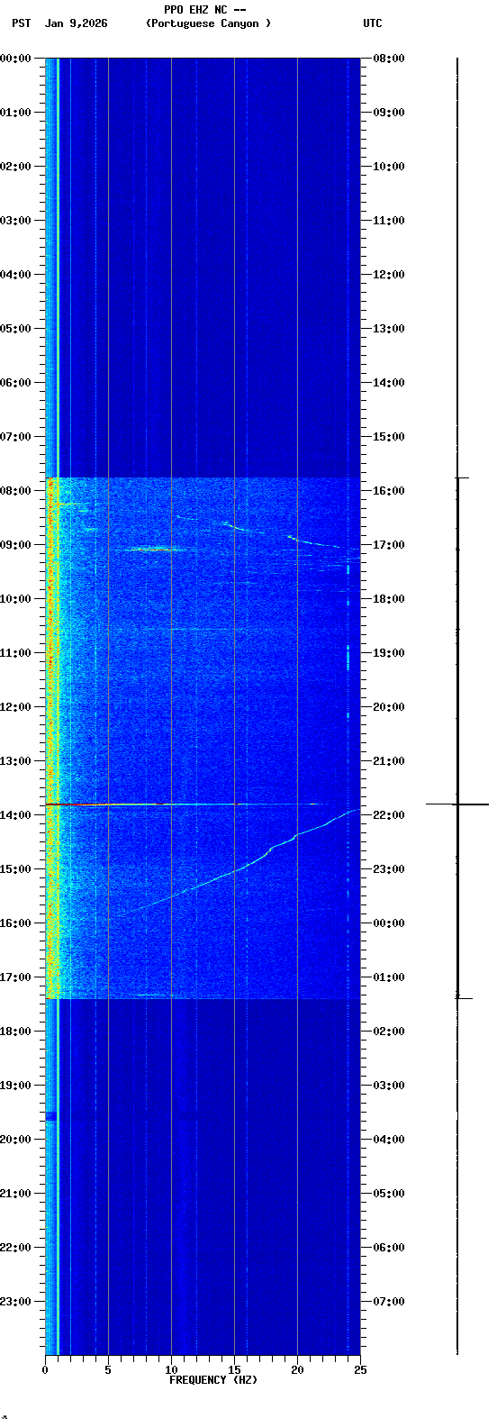Click the UTC '04:00' time label
This screenshot has width=497, height=1427.
389,1140
